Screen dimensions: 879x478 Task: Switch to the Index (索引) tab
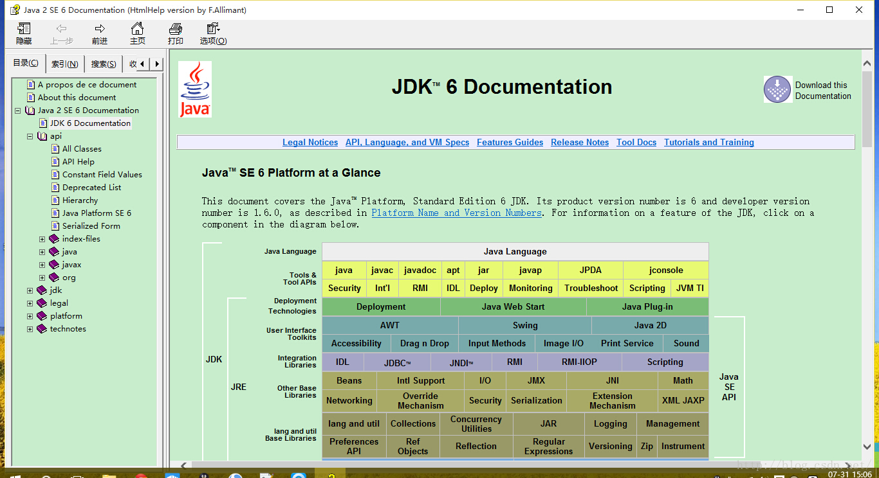(x=65, y=64)
